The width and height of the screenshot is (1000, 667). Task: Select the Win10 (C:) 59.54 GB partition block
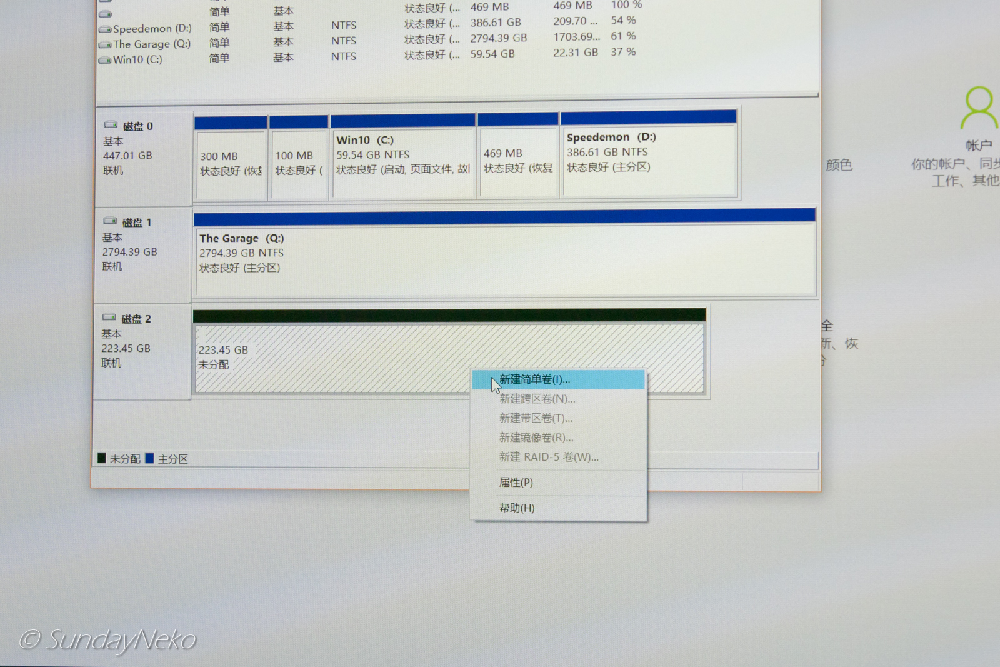click(402, 163)
